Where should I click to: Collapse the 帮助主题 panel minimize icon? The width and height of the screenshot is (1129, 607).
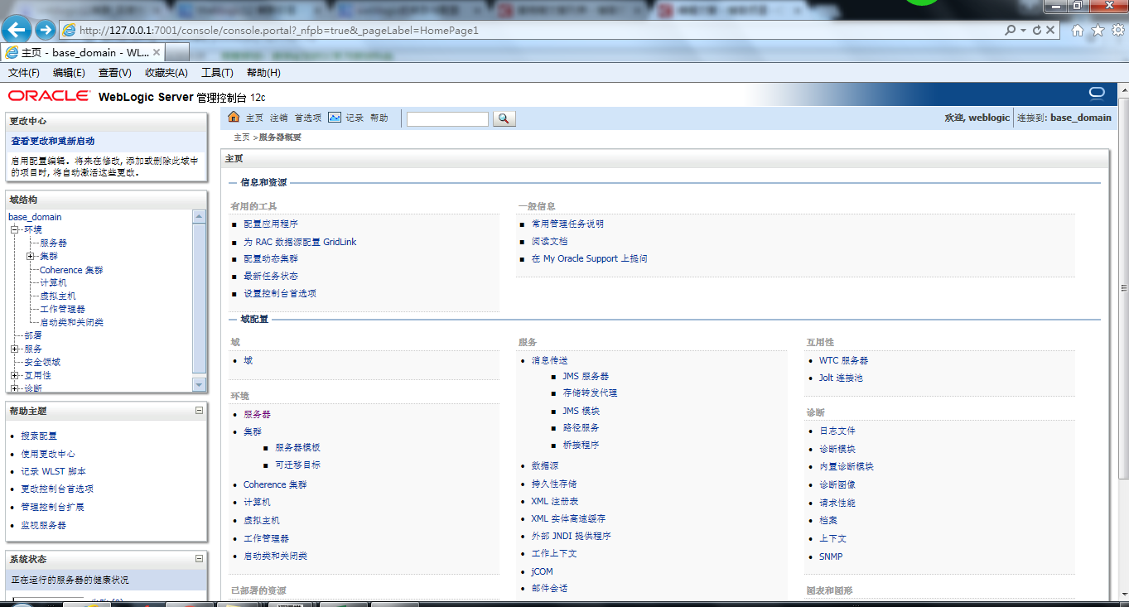coord(199,410)
